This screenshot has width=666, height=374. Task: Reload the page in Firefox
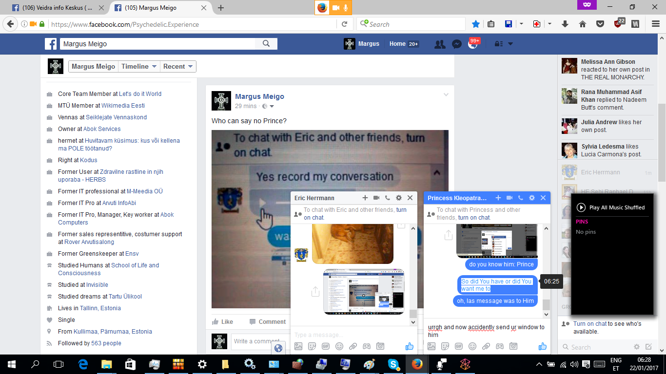(344, 24)
